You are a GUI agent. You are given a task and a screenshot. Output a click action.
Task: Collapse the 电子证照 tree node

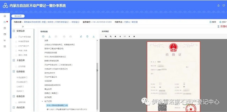coord(42,101)
